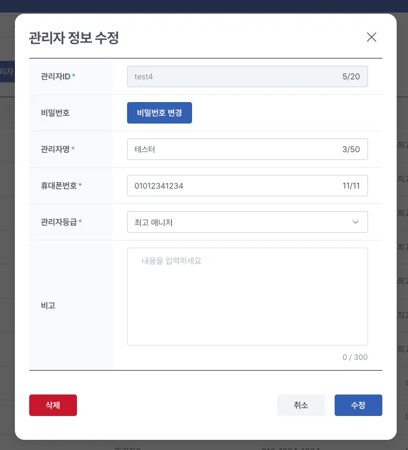The height and width of the screenshot is (450, 408).
Task: Click the 0 / 300 character counter
Action: click(355, 357)
